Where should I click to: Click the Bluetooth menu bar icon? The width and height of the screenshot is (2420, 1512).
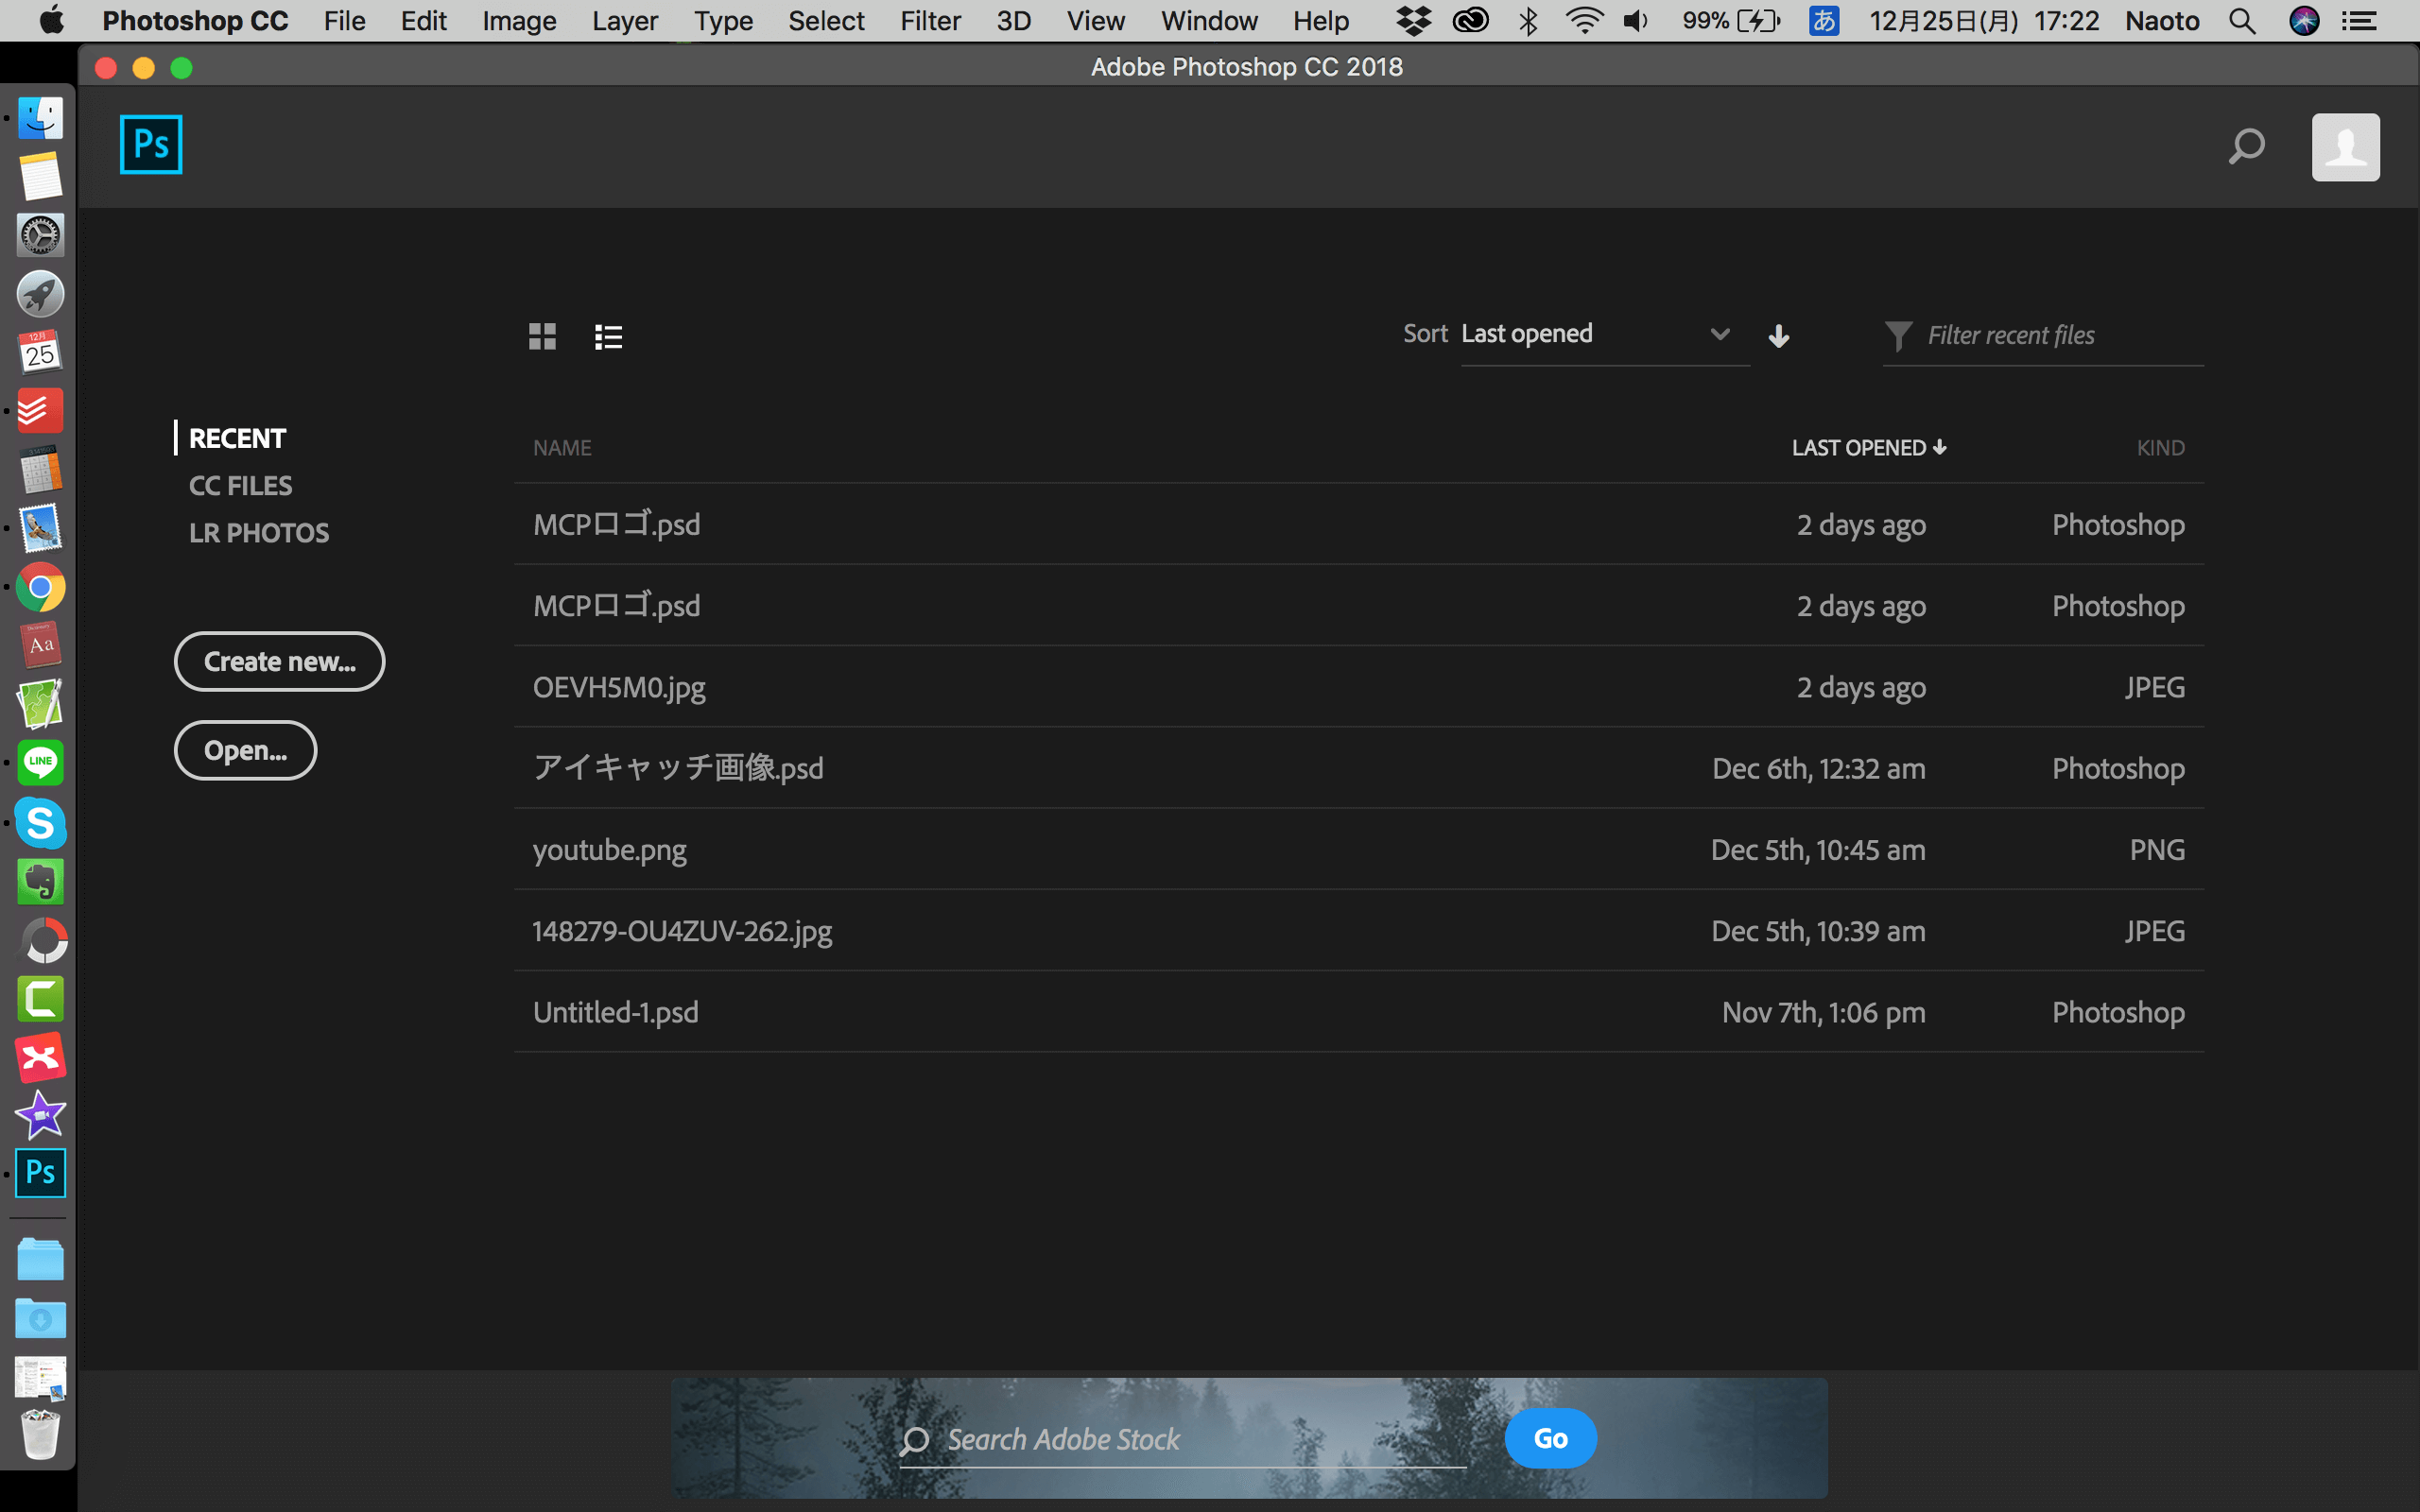1528,20
